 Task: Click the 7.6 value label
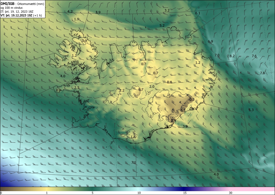click(254, 56)
